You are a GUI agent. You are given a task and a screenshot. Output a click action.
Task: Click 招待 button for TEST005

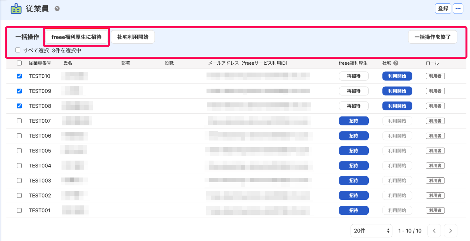354,151
